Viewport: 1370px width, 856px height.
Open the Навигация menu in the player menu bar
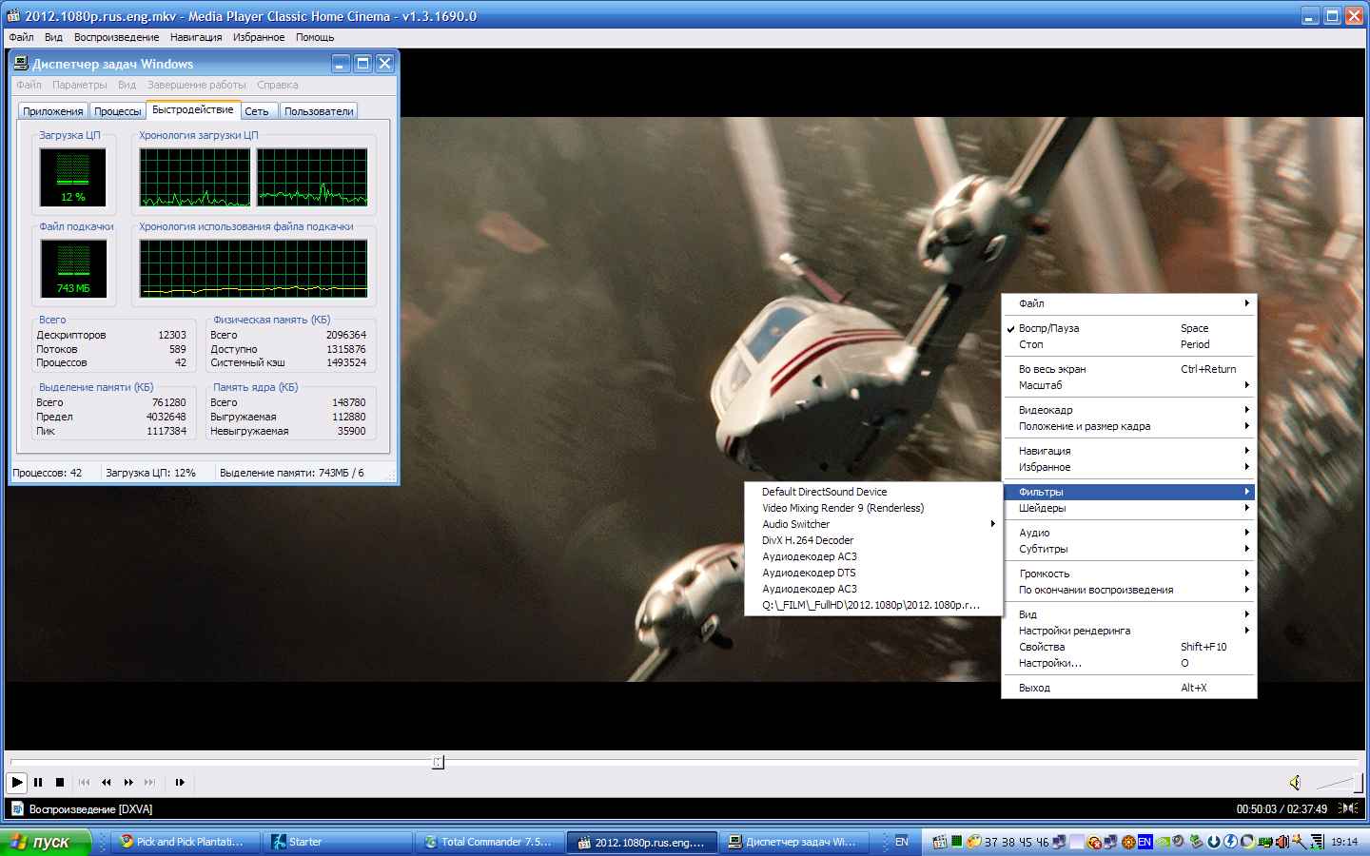click(196, 37)
